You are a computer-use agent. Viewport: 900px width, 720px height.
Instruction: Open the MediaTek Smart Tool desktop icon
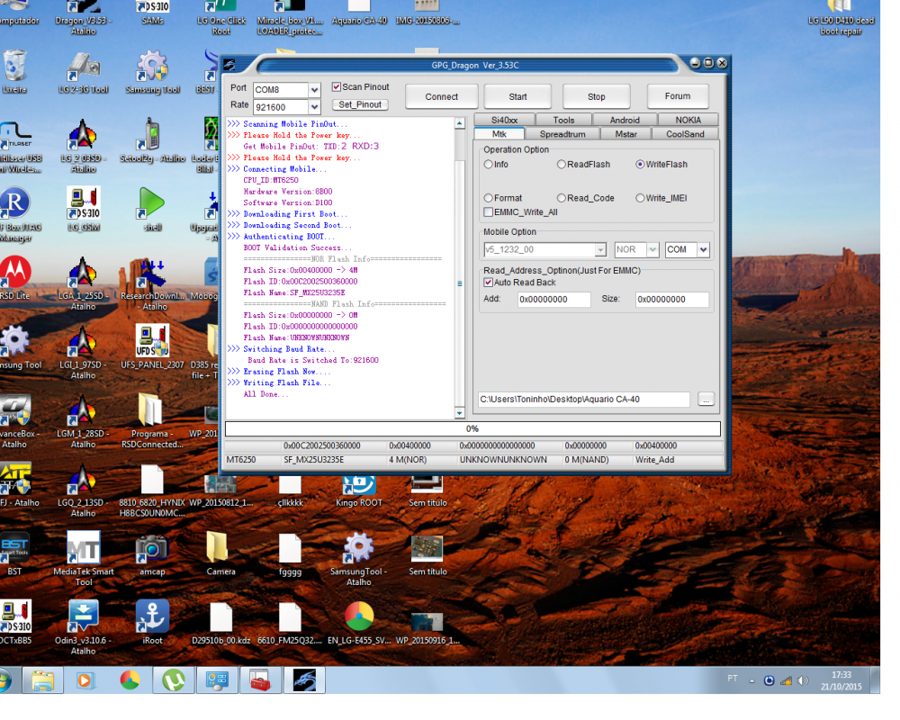[83, 548]
